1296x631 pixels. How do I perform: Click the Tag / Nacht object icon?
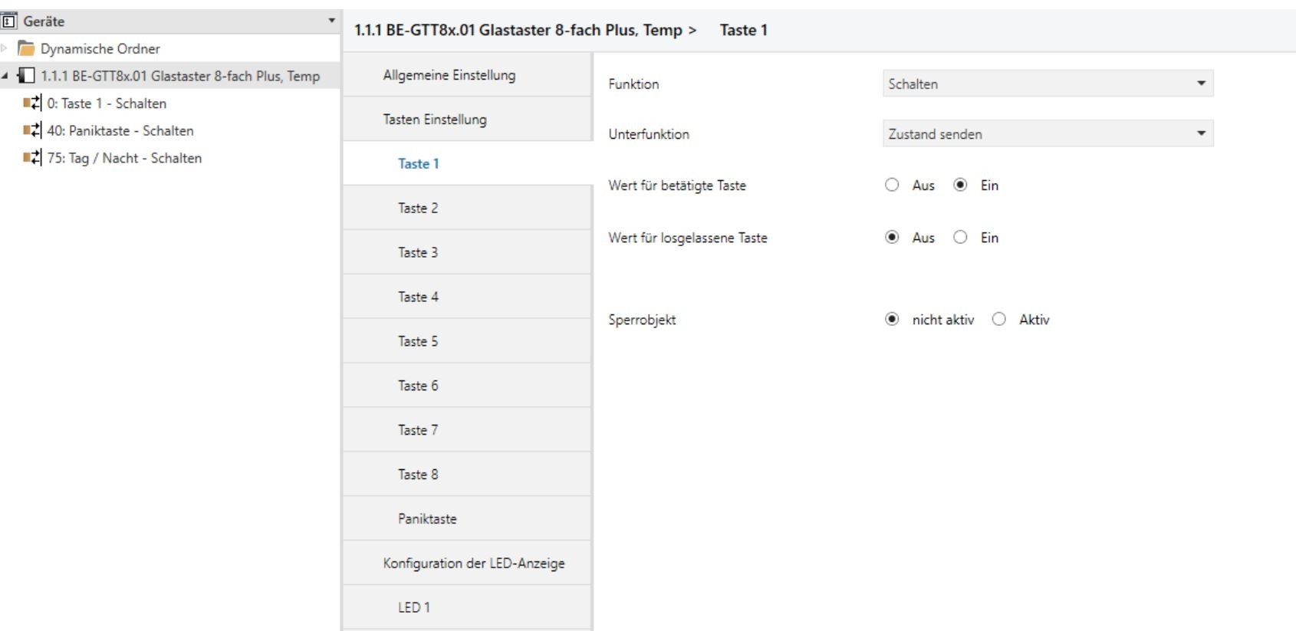tap(32, 159)
